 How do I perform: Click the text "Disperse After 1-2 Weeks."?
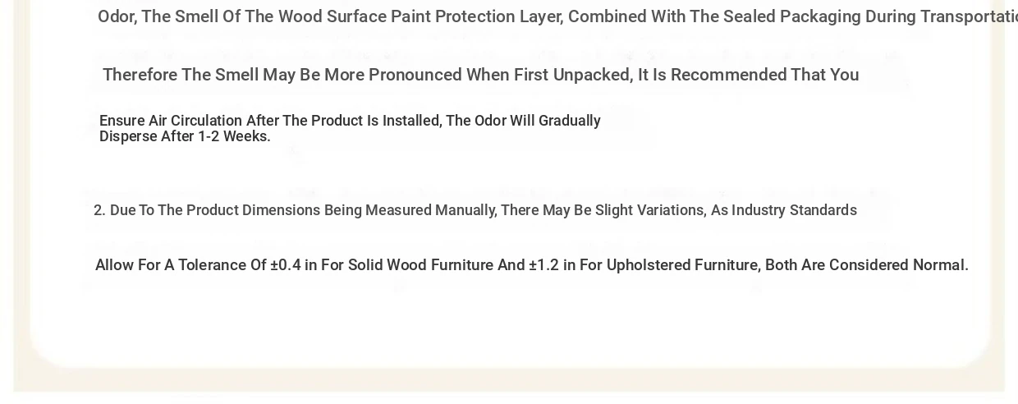point(185,136)
